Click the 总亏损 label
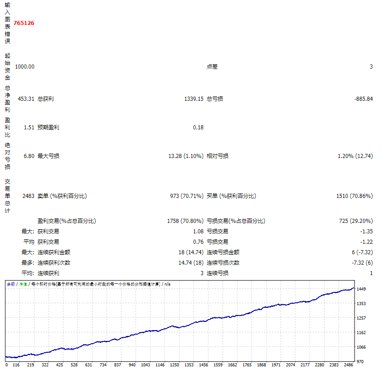 [x=215, y=99]
